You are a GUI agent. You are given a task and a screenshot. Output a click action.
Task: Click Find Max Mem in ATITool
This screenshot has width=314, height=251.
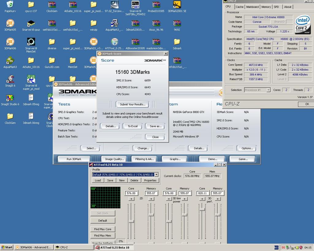pyautogui.click(x=103, y=235)
